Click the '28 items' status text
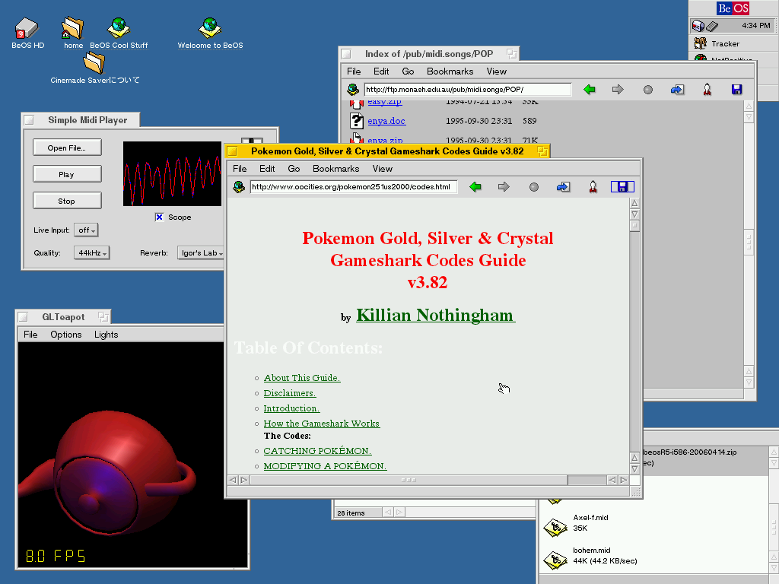The image size is (779, 584). coord(351,513)
